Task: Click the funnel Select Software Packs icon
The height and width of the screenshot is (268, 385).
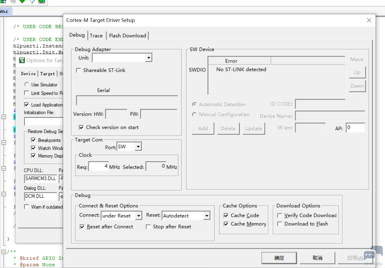Action: [32, 1]
